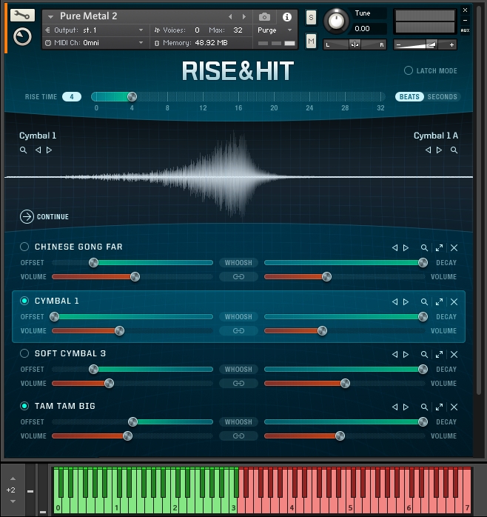Previous sound for Tam Tam Big layer
The image size is (487, 517).
[394, 407]
